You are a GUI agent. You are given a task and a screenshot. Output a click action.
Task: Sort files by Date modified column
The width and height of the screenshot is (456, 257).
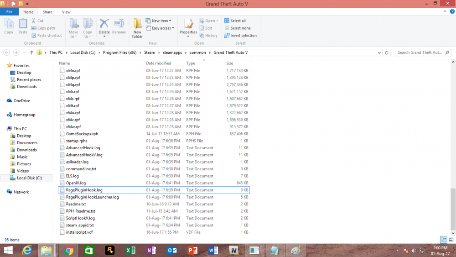click(x=159, y=63)
